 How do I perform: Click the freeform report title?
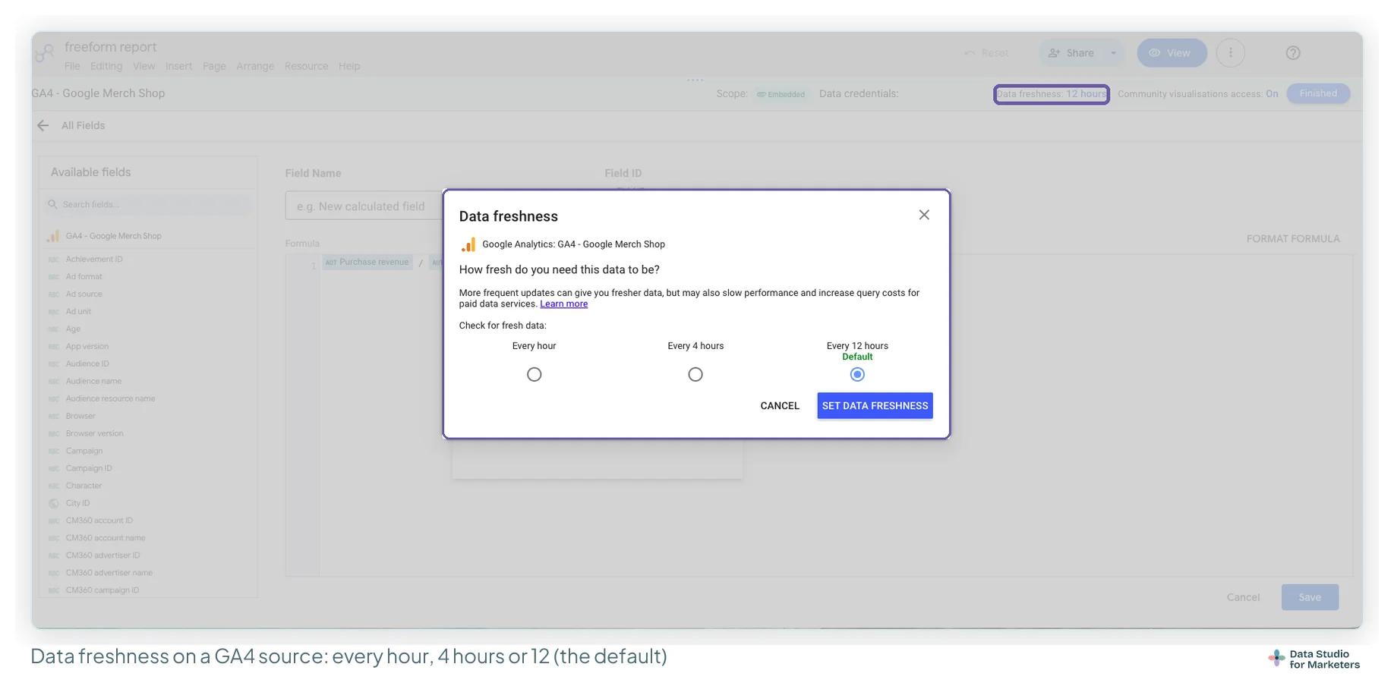(110, 47)
